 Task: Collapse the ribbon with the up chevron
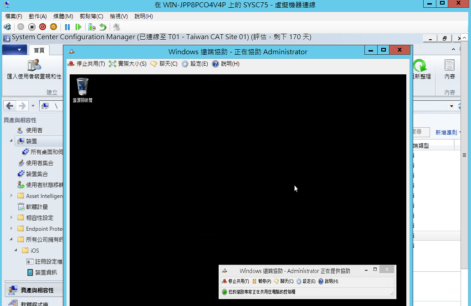click(x=454, y=49)
